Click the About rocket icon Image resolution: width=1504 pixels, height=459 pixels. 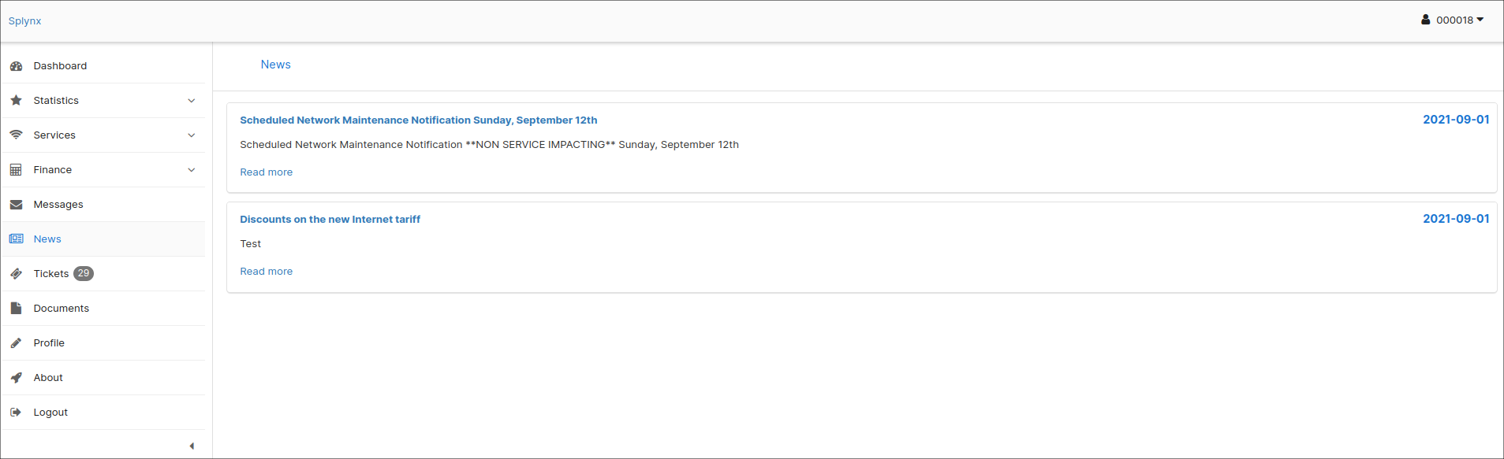pos(16,378)
